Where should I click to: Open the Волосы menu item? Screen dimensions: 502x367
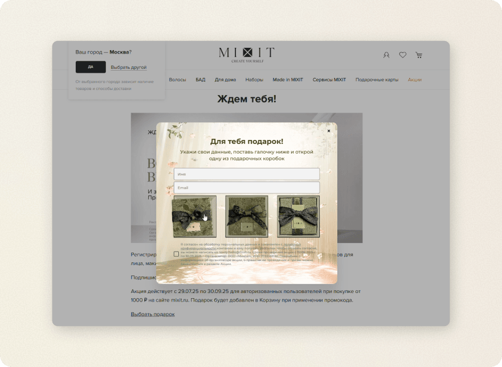177,80
